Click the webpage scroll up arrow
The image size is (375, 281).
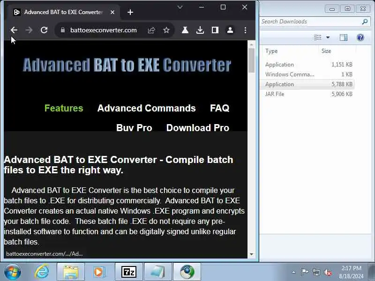251,44
